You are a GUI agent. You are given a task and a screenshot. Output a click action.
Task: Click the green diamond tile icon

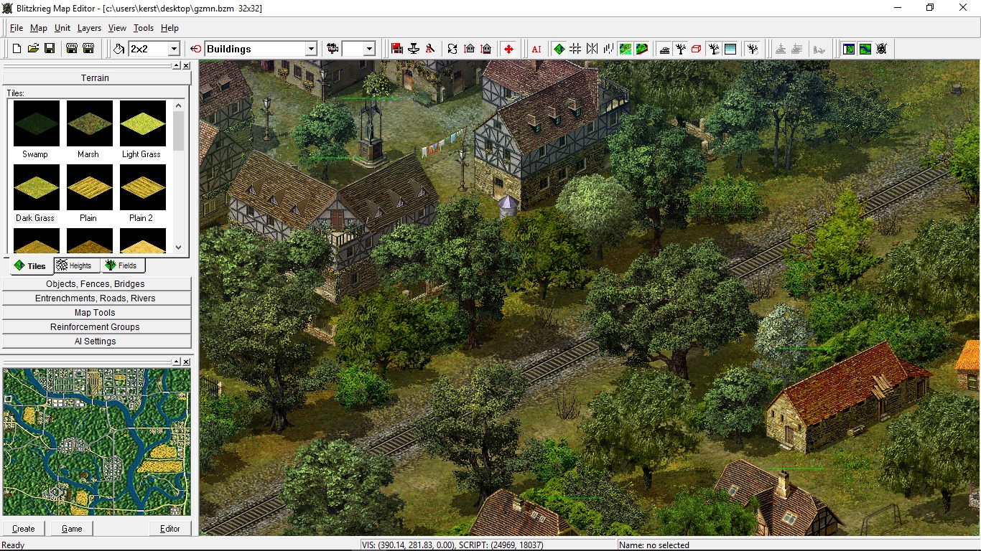(559, 49)
